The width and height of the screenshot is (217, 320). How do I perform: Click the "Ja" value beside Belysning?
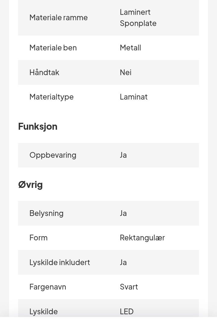point(123,213)
